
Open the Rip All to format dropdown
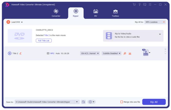pos(155,22)
